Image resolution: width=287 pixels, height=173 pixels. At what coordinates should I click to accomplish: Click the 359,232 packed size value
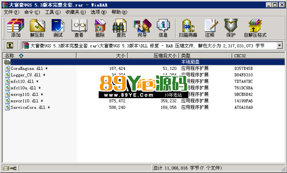pos(169,101)
